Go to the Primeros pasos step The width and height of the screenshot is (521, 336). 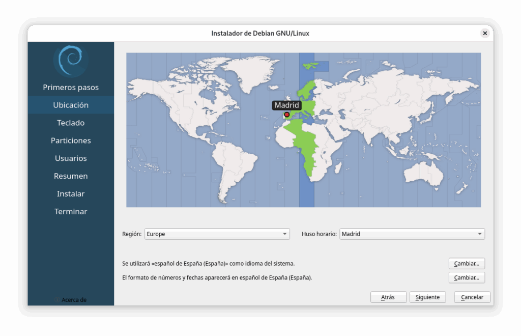click(x=71, y=88)
